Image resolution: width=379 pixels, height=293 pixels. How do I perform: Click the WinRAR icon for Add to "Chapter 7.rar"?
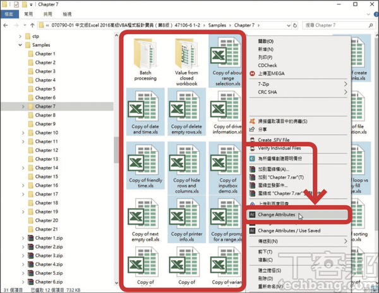252,177
